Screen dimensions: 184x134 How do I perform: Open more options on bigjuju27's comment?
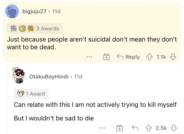pyautogui.click(x=89, y=57)
